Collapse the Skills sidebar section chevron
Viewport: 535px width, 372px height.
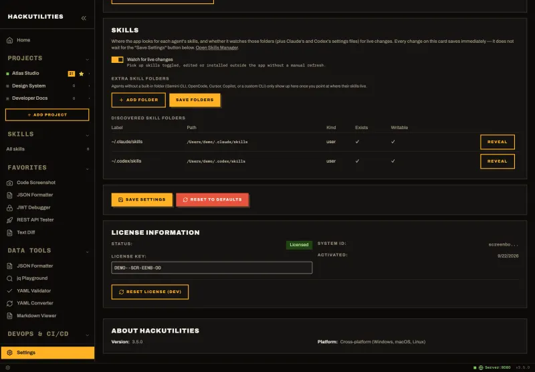[x=87, y=135]
